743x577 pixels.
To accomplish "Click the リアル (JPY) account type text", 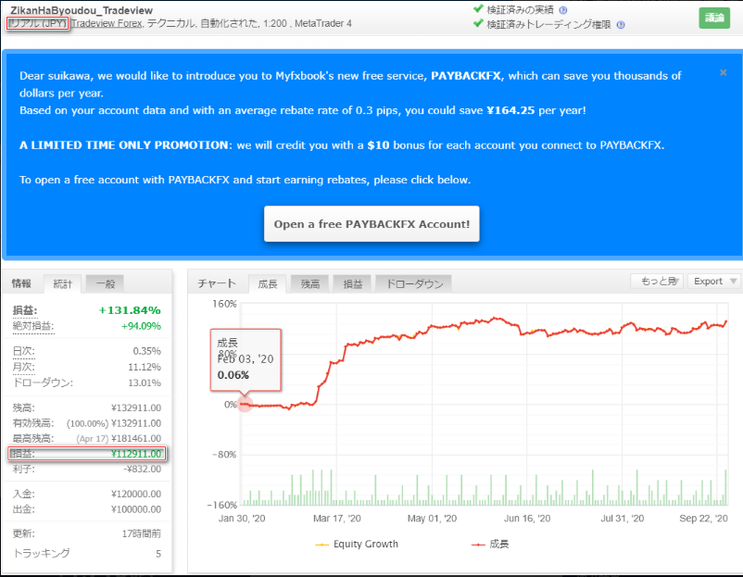I will [x=38, y=23].
